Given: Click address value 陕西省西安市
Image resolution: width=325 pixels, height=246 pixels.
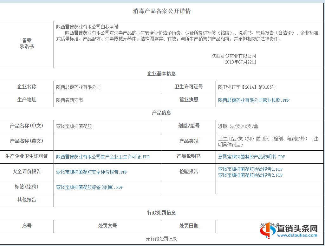Looking at the screenshot, I should tap(69, 100).
